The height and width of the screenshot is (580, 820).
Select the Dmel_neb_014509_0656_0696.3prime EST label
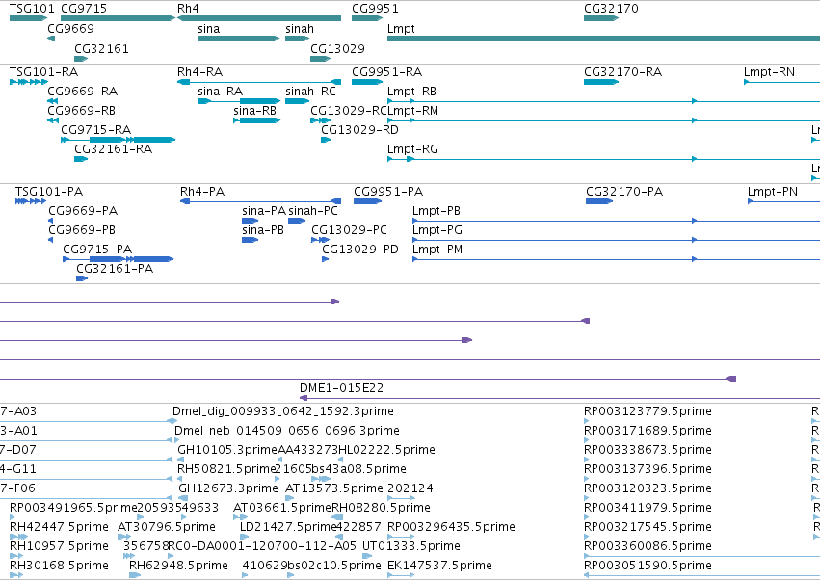click(x=287, y=431)
